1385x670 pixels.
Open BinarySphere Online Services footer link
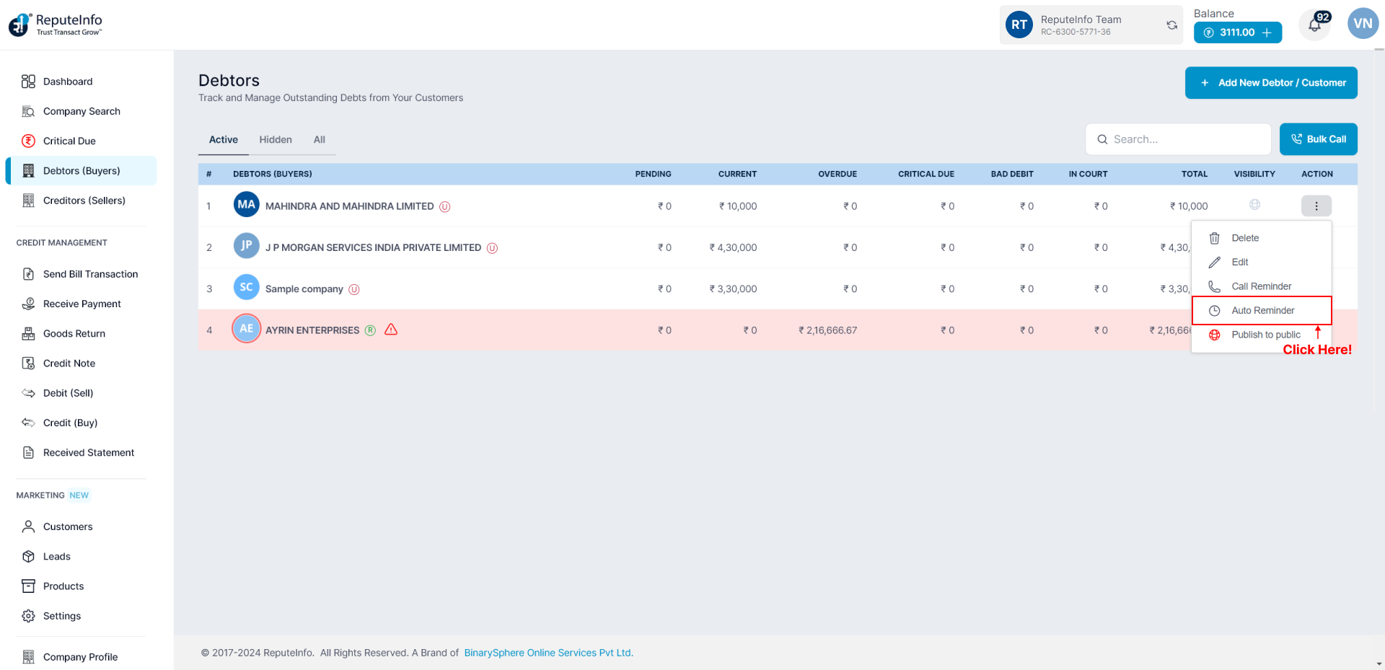[x=548, y=653]
